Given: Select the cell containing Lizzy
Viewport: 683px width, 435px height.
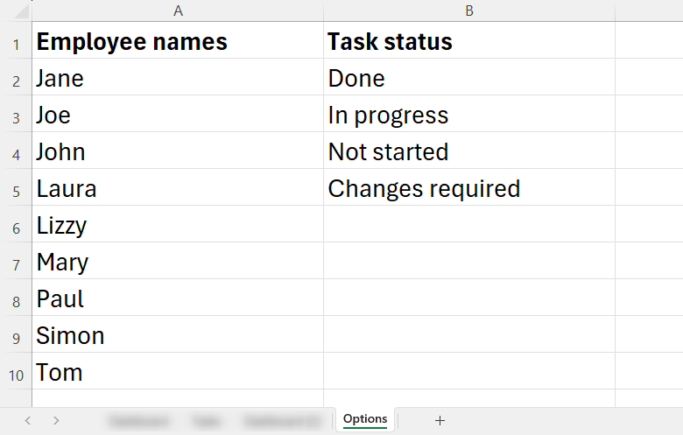Looking at the screenshot, I should click(x=178, y=224).
